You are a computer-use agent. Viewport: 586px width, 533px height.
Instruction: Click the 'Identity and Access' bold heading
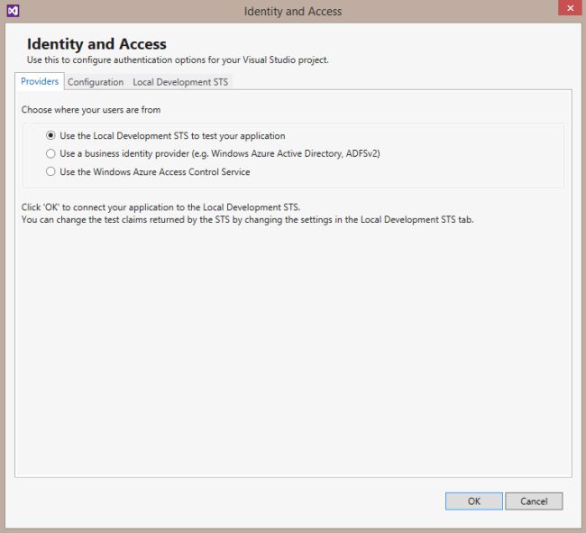(96, 44)
